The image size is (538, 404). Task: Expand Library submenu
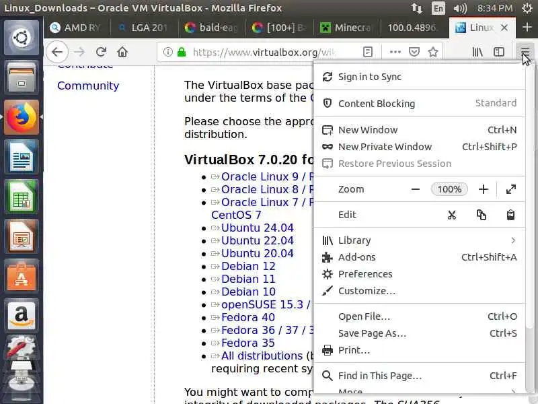click(x=419, y=240)
